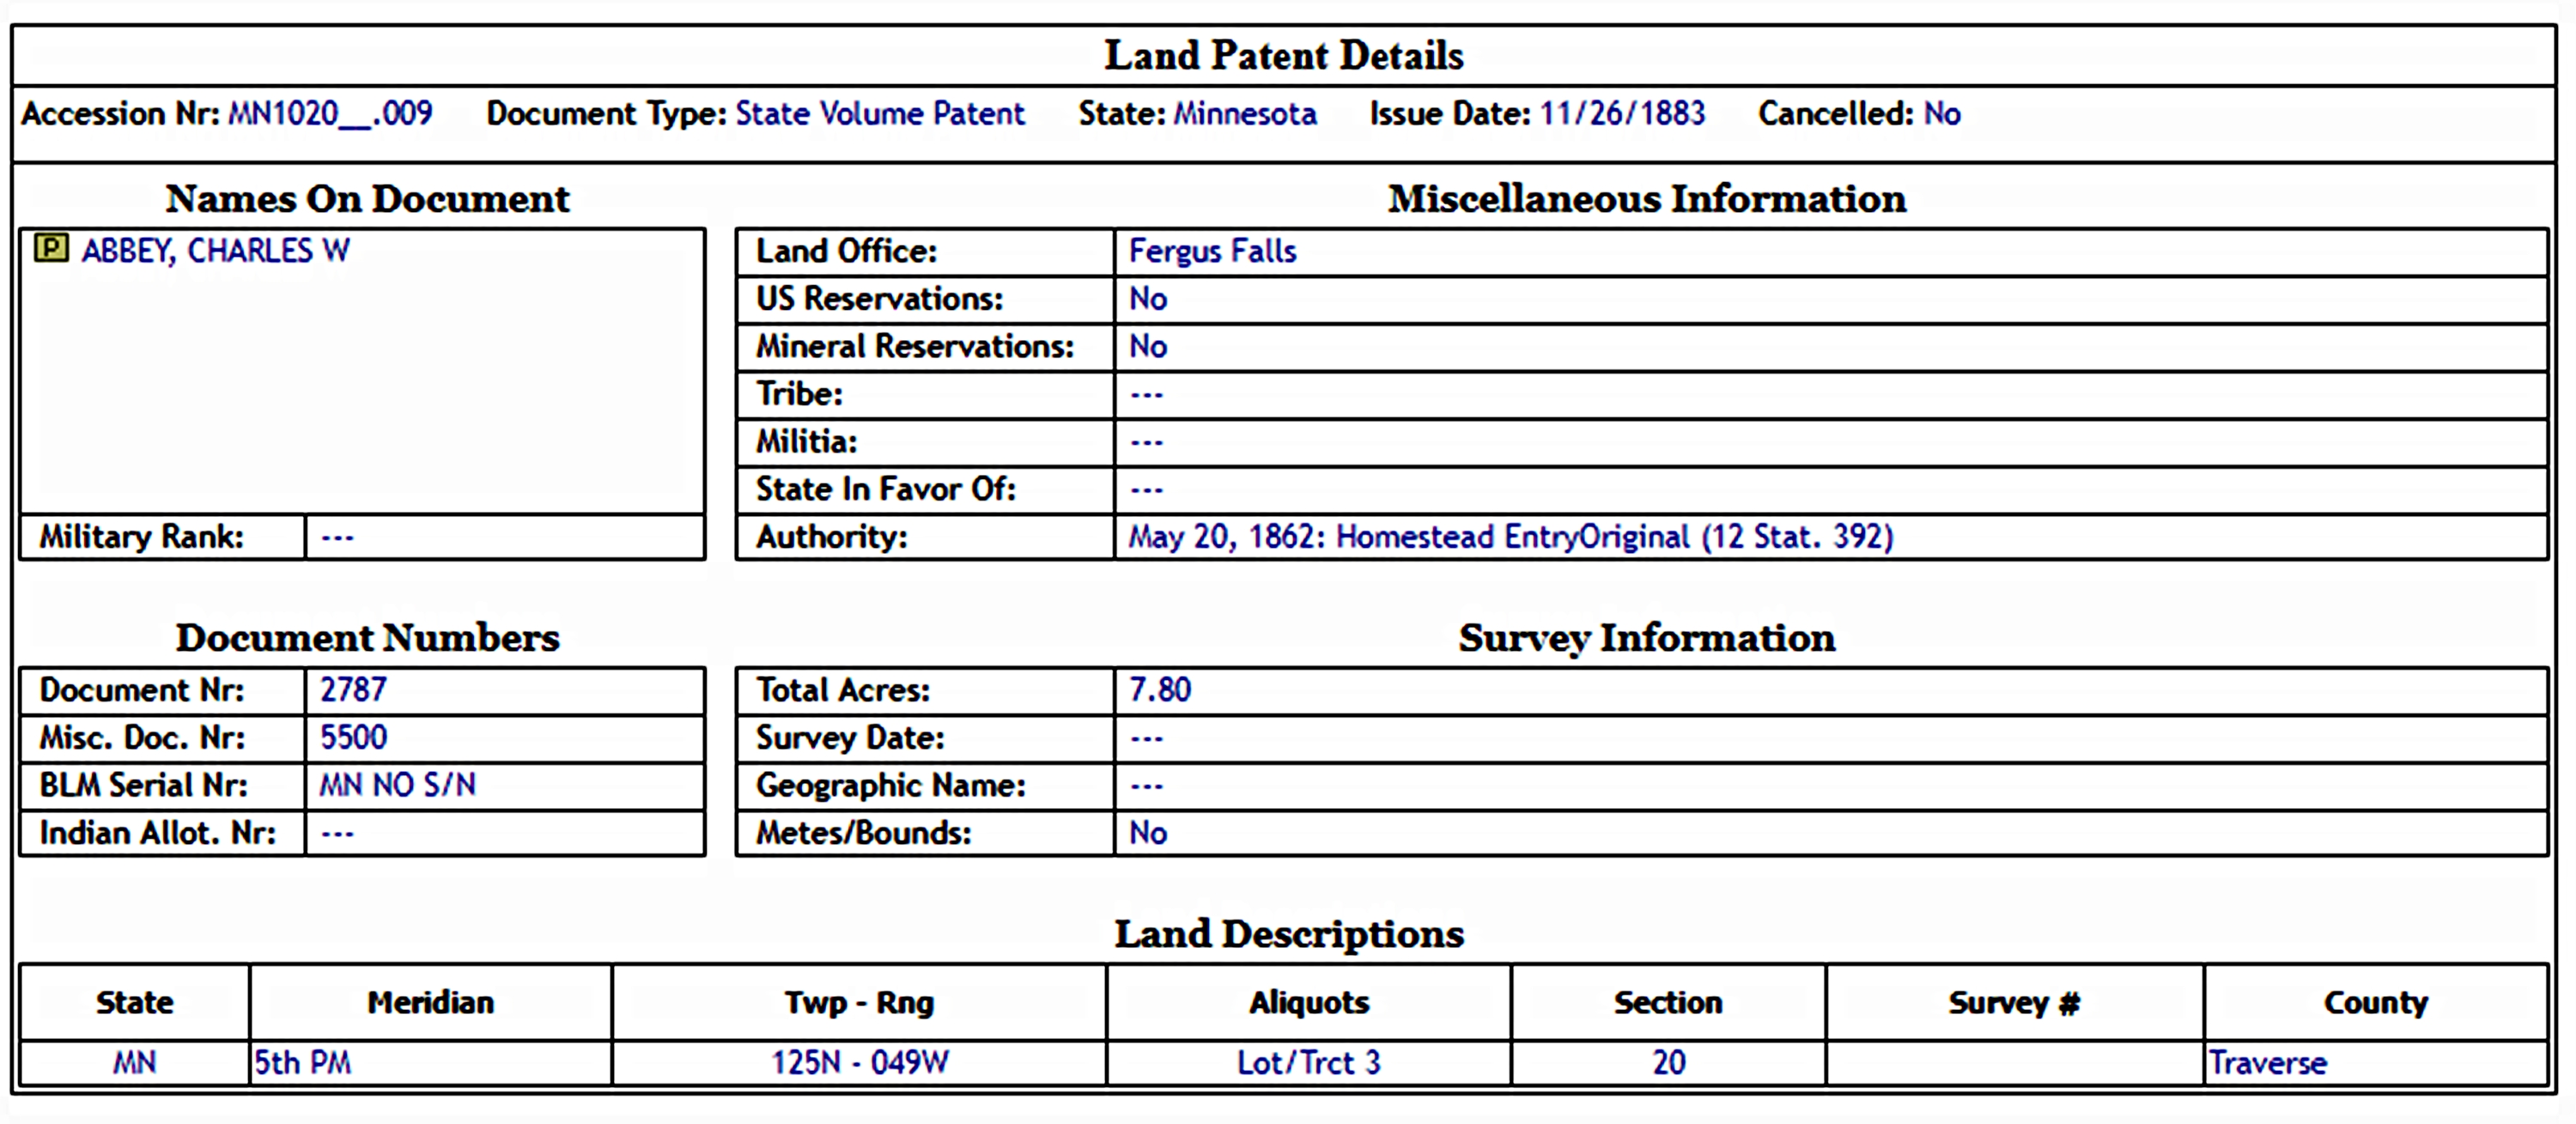
Task: Click the total acres value 7.80
Action: (1160, 690)
